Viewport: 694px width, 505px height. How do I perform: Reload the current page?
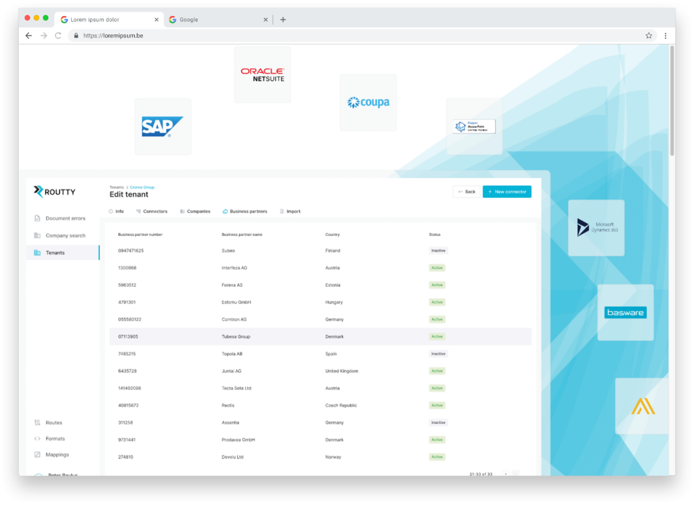[x=58, y=36]
